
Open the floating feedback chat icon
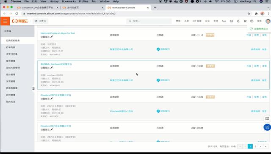[x=267, y=118]
